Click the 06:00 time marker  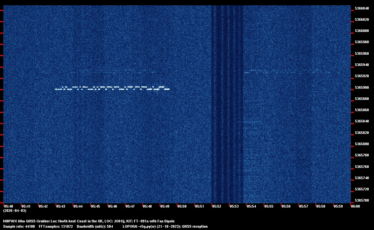pos(355,206)
